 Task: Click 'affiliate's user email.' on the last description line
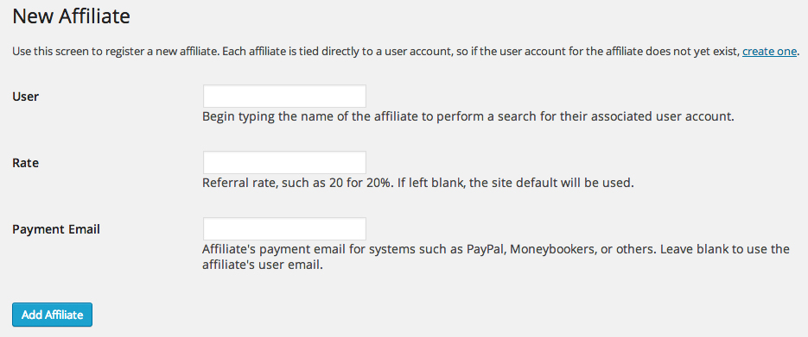pyautogui.click(x=263, y=266)
